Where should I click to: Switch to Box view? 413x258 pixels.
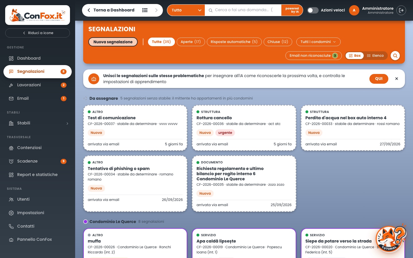tap(355, 56)
